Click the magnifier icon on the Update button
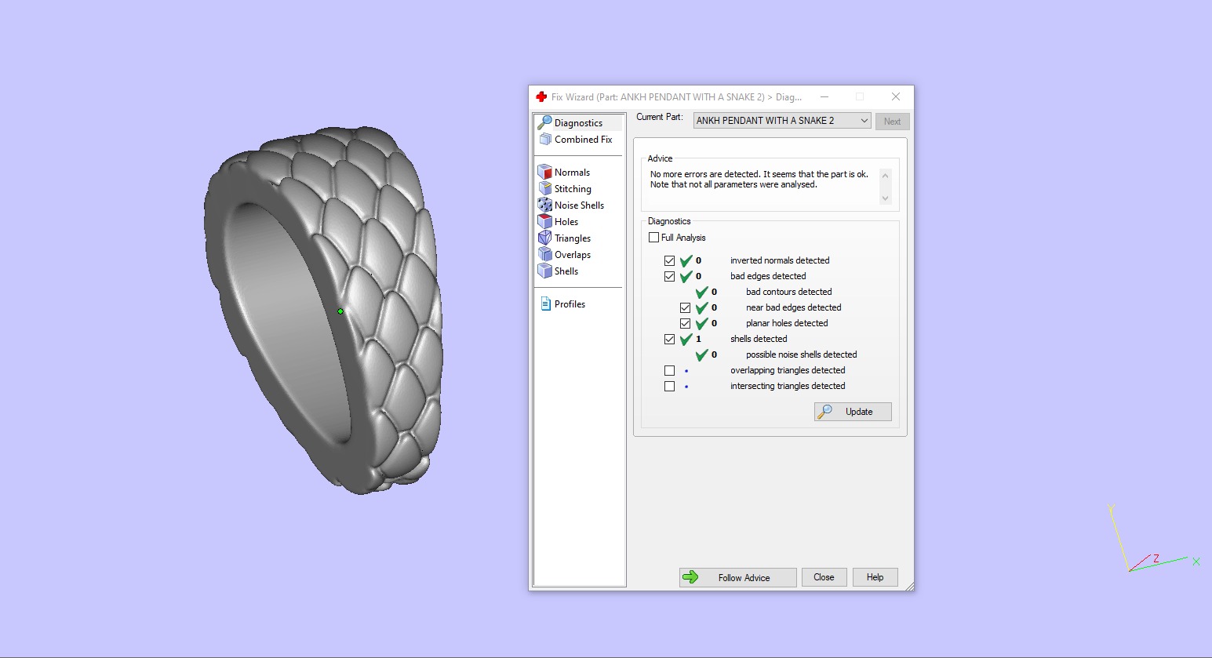Image resolution: width=1212 pixels, height=658 pixels. (x=825, y=411)
